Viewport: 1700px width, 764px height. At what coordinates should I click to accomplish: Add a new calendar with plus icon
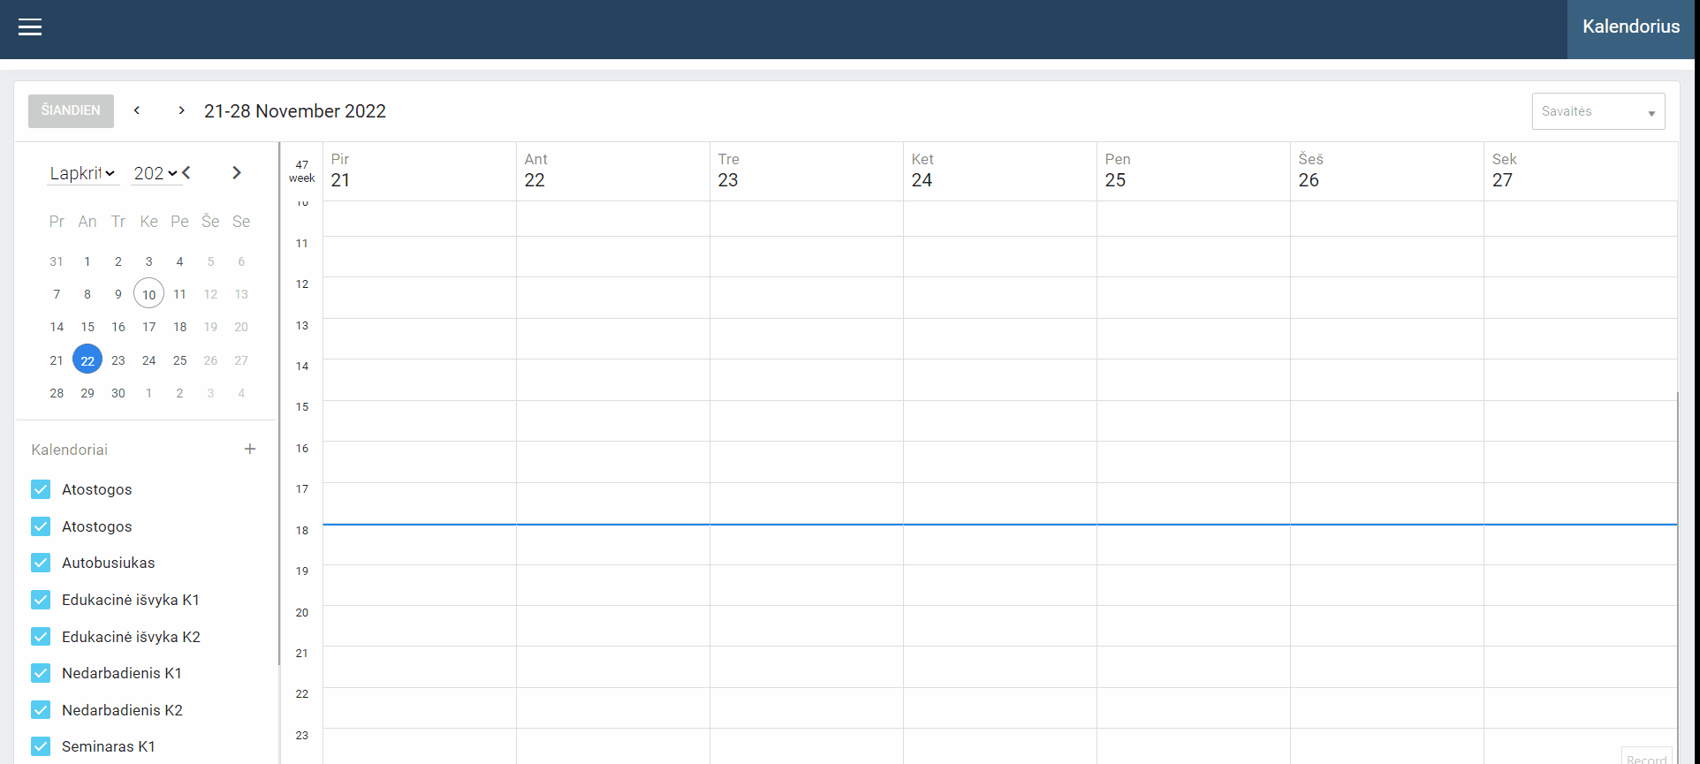pyautogui.click(x=250, y=450)
